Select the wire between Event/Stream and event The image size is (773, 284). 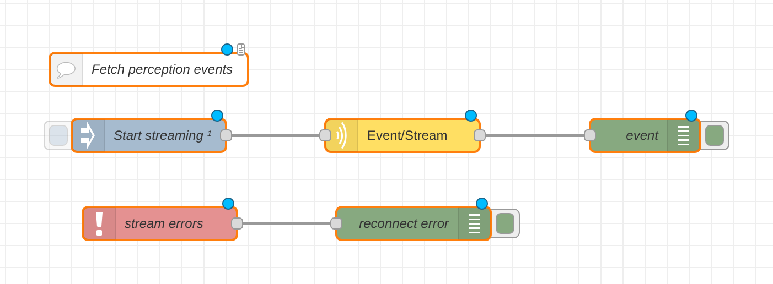point(535,135)
